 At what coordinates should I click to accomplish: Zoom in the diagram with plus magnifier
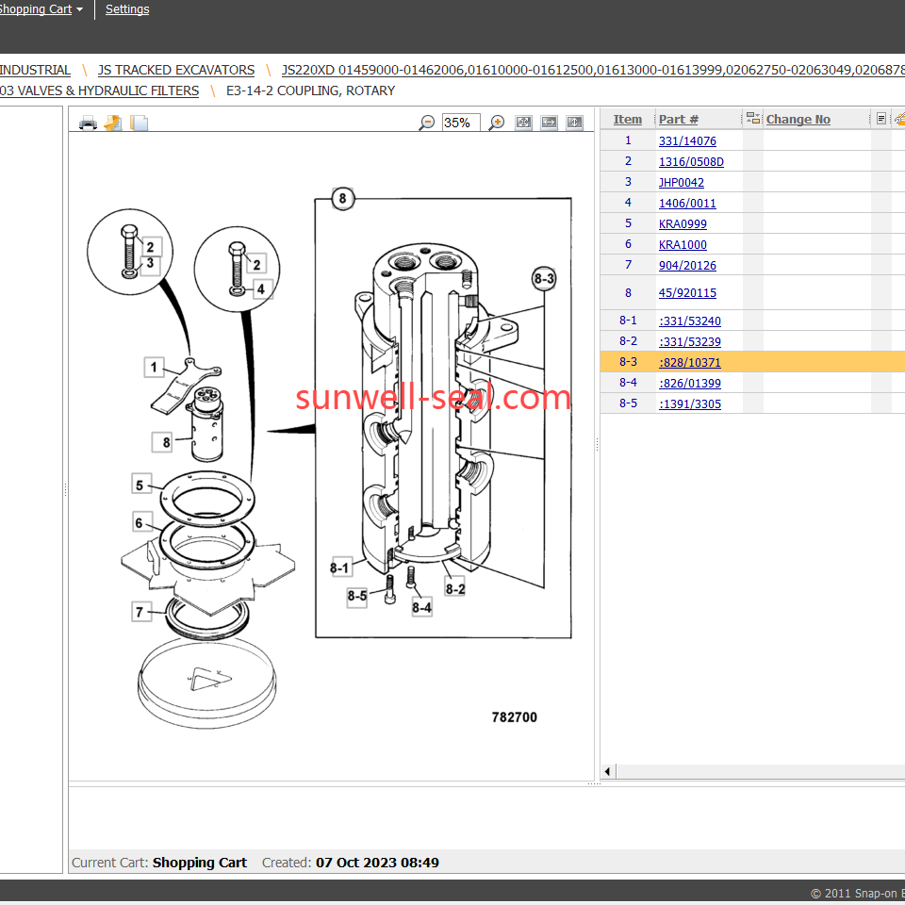(497, 123)
